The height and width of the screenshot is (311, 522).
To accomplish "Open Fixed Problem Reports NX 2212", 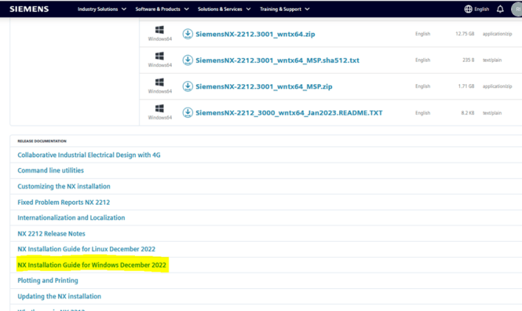I will [63, 202].
